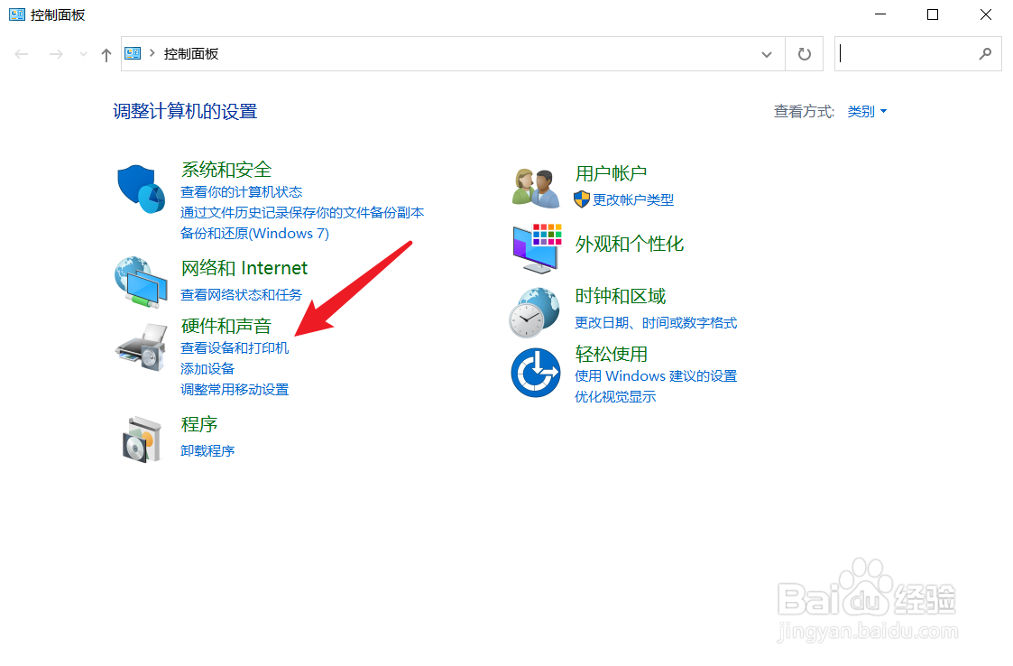Open 外观和个性化 category heading
The height and width of the screenshot is (666, 1013).
point(630,244)
